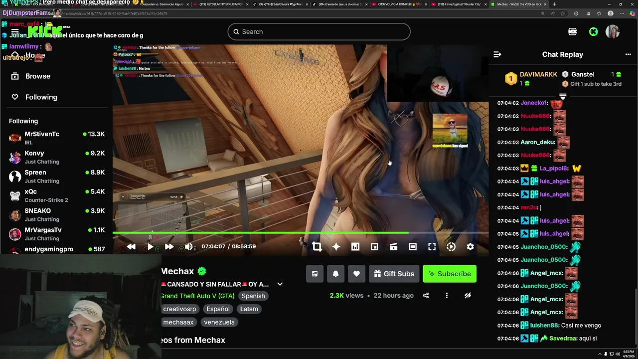The image size is (638, 359).
Task: Open Spreen channel in Following list
Action: 56,176
